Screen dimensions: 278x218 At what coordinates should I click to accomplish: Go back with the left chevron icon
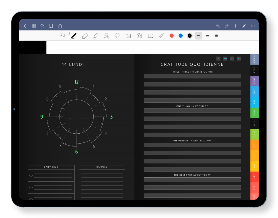click(25, 26)
